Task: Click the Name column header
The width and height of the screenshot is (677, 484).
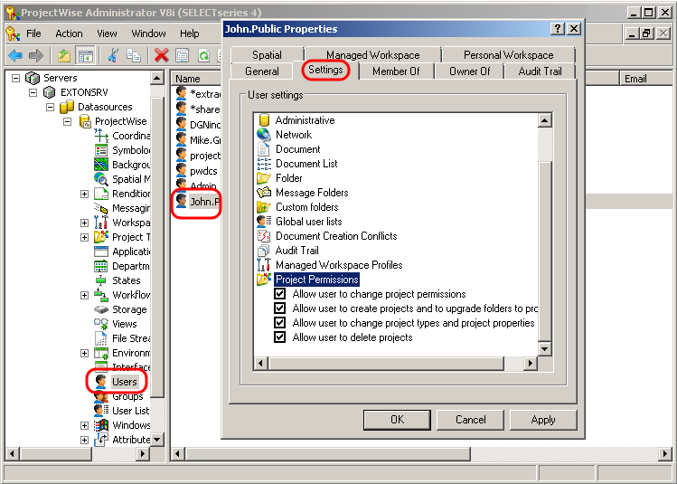Action: 187,79
